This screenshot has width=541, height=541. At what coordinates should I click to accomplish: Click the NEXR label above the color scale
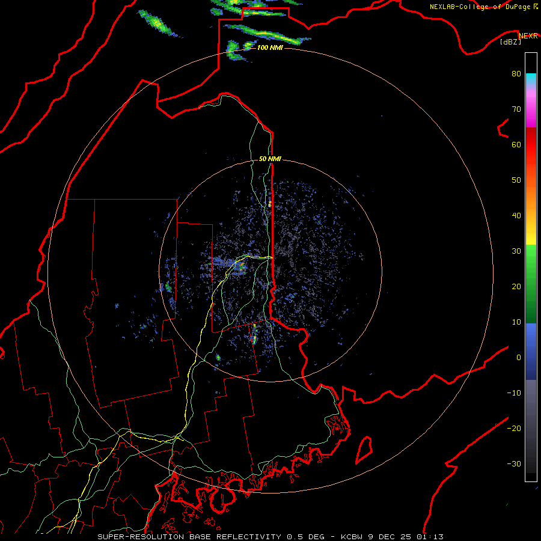click(x=528, y=36)
